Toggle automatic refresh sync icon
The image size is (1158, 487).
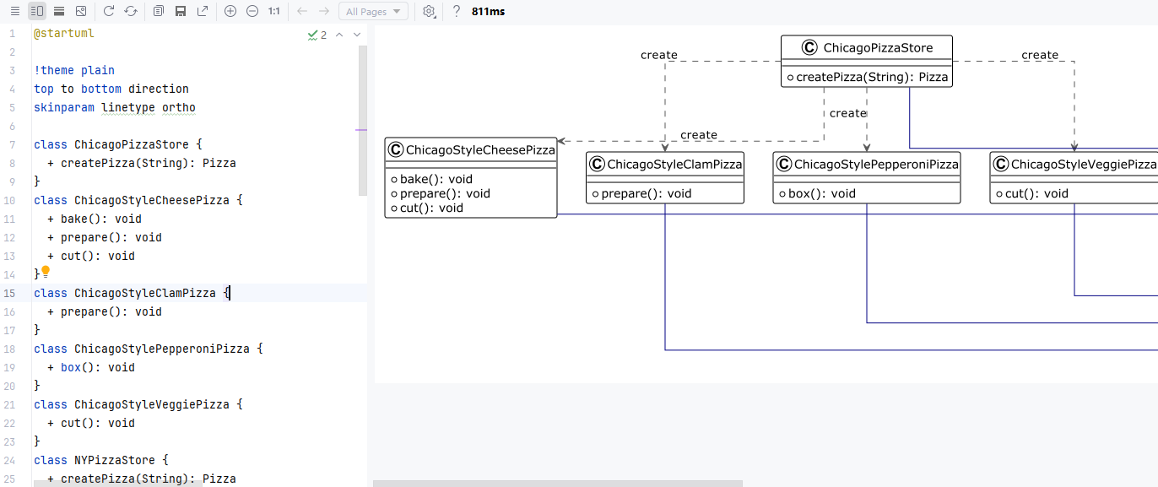(x=131, y=11)
